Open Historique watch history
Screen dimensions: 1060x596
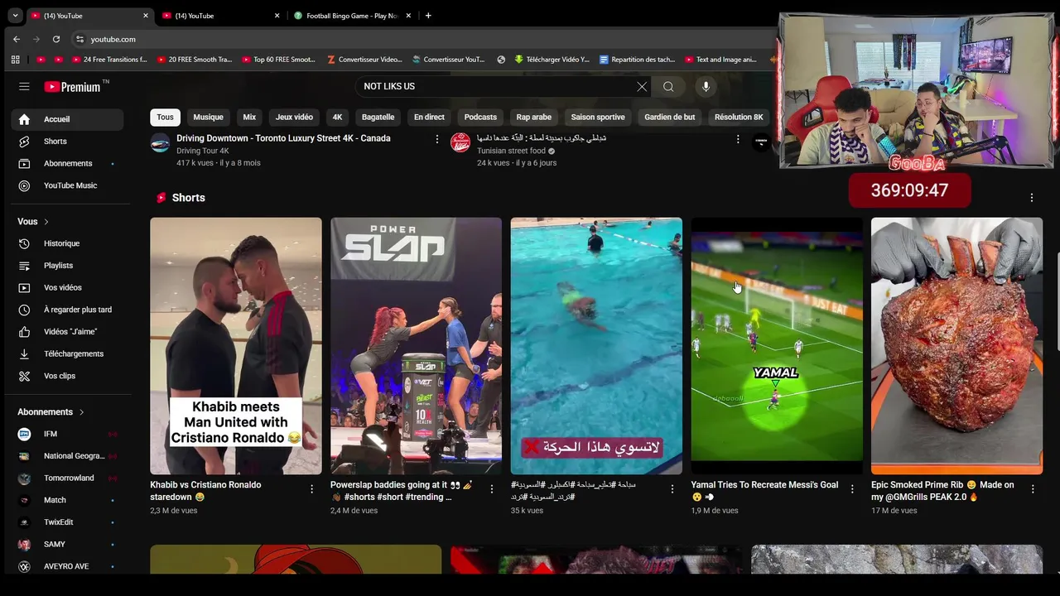point(68,243)
